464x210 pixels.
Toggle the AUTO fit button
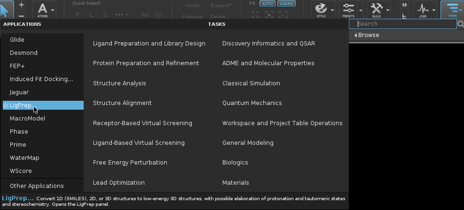(x=267, y=3)
